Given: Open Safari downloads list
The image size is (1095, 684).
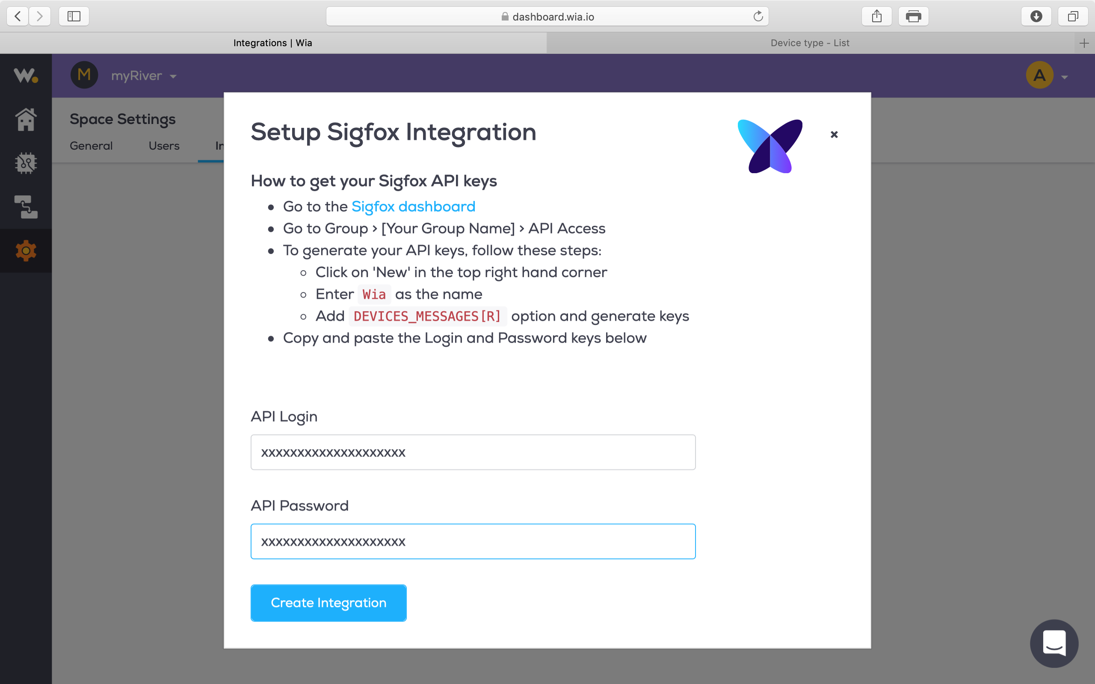Looking at the screenshot, I should [x=1036, y=17].
